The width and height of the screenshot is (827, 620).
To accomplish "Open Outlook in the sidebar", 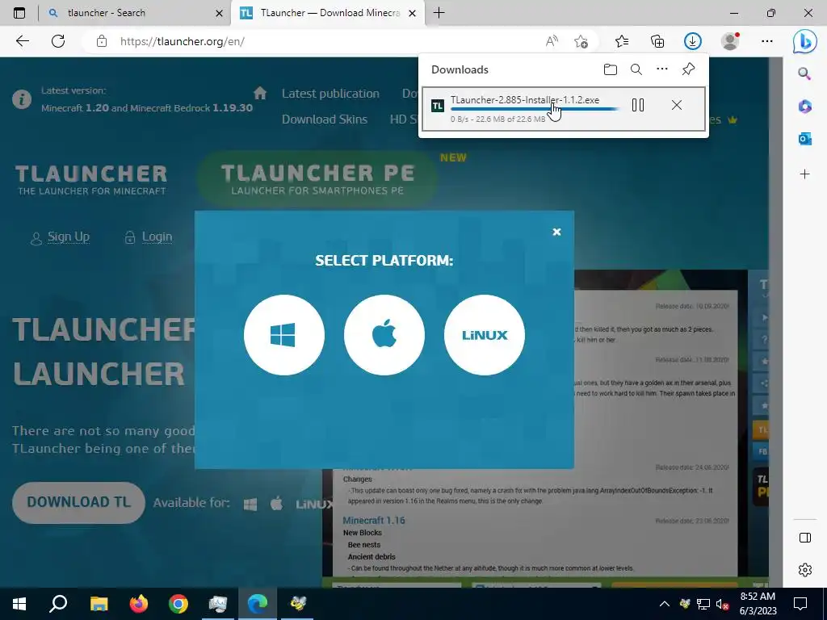I will (804, 139).
